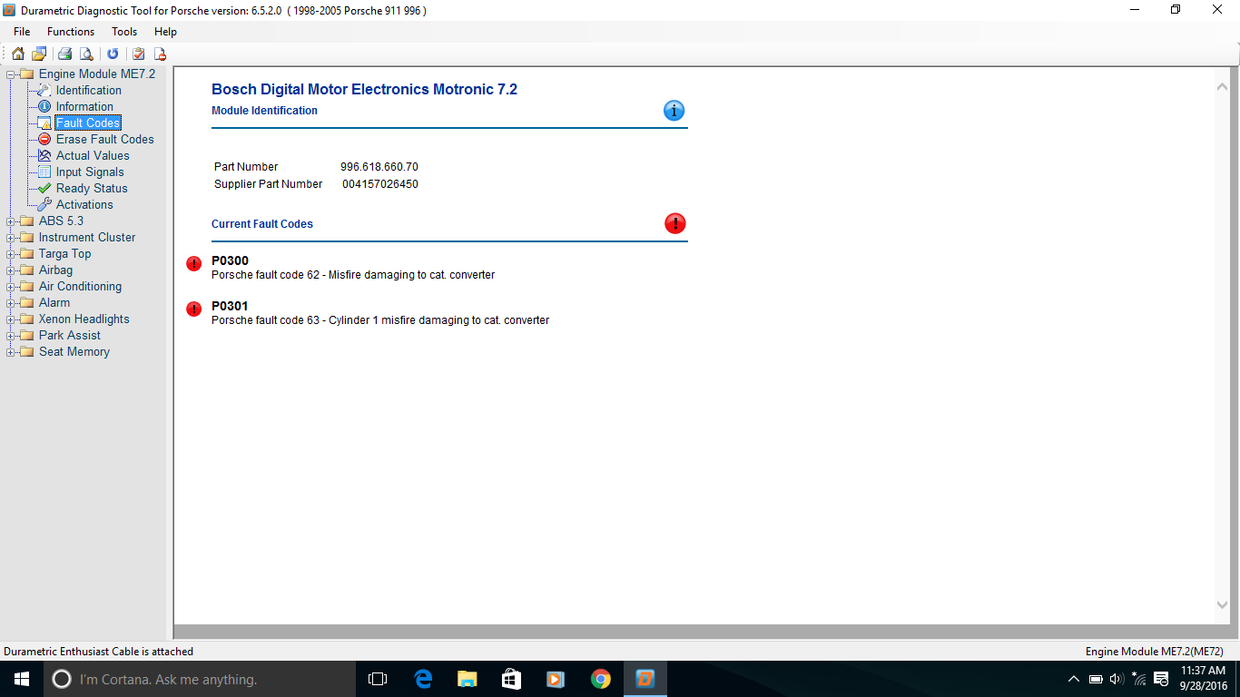Click the red alert icon beside Current Fault Codes
The height and width of the screenshot is (697, 1240).
[675, 223]
